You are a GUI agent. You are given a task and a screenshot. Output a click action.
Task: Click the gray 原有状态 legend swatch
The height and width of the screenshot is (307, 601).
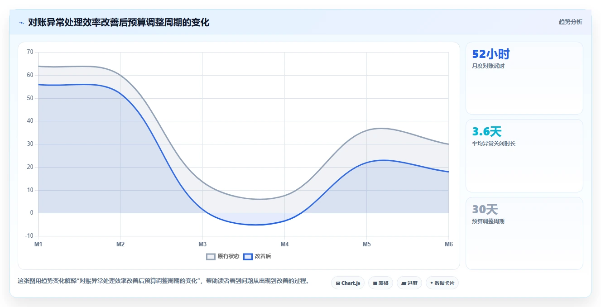coord(211,256)
